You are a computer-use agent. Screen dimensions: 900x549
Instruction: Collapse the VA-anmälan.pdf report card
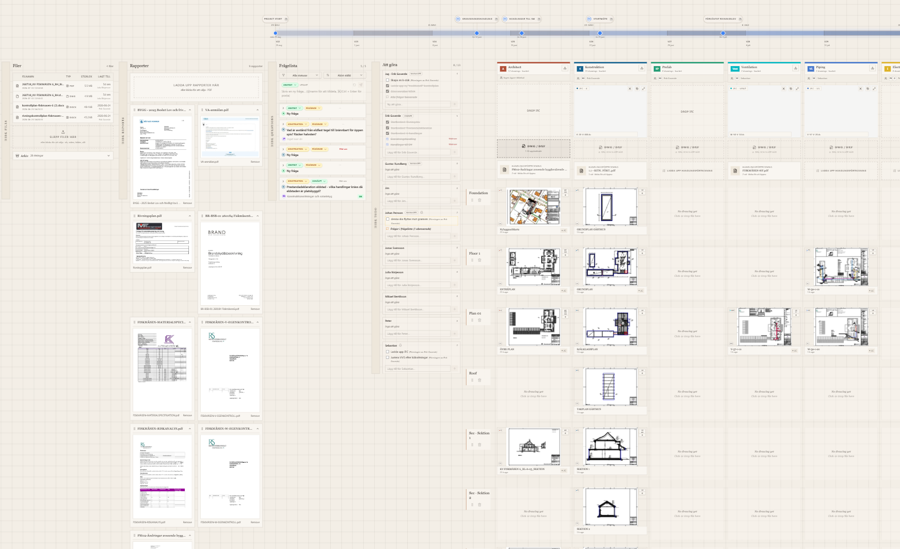(258, 110)
